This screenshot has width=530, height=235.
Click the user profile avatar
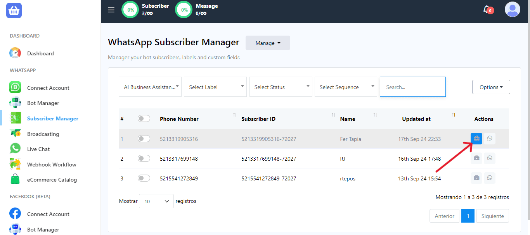tap(512, 9)
